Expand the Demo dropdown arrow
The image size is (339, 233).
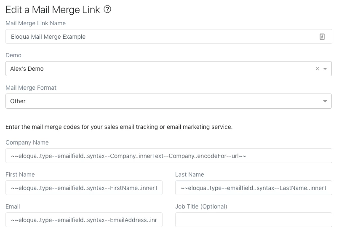(x=325, y=69)
